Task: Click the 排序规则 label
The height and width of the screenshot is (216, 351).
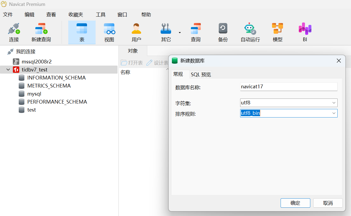Action: 186,114
